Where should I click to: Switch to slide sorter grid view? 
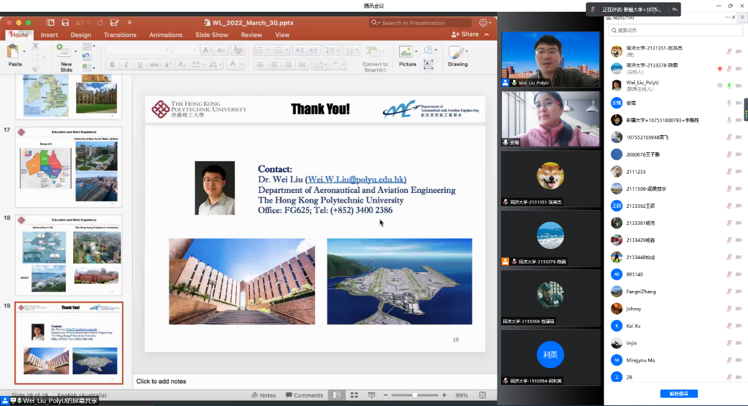pyautogui.click(x=354, y=395)
